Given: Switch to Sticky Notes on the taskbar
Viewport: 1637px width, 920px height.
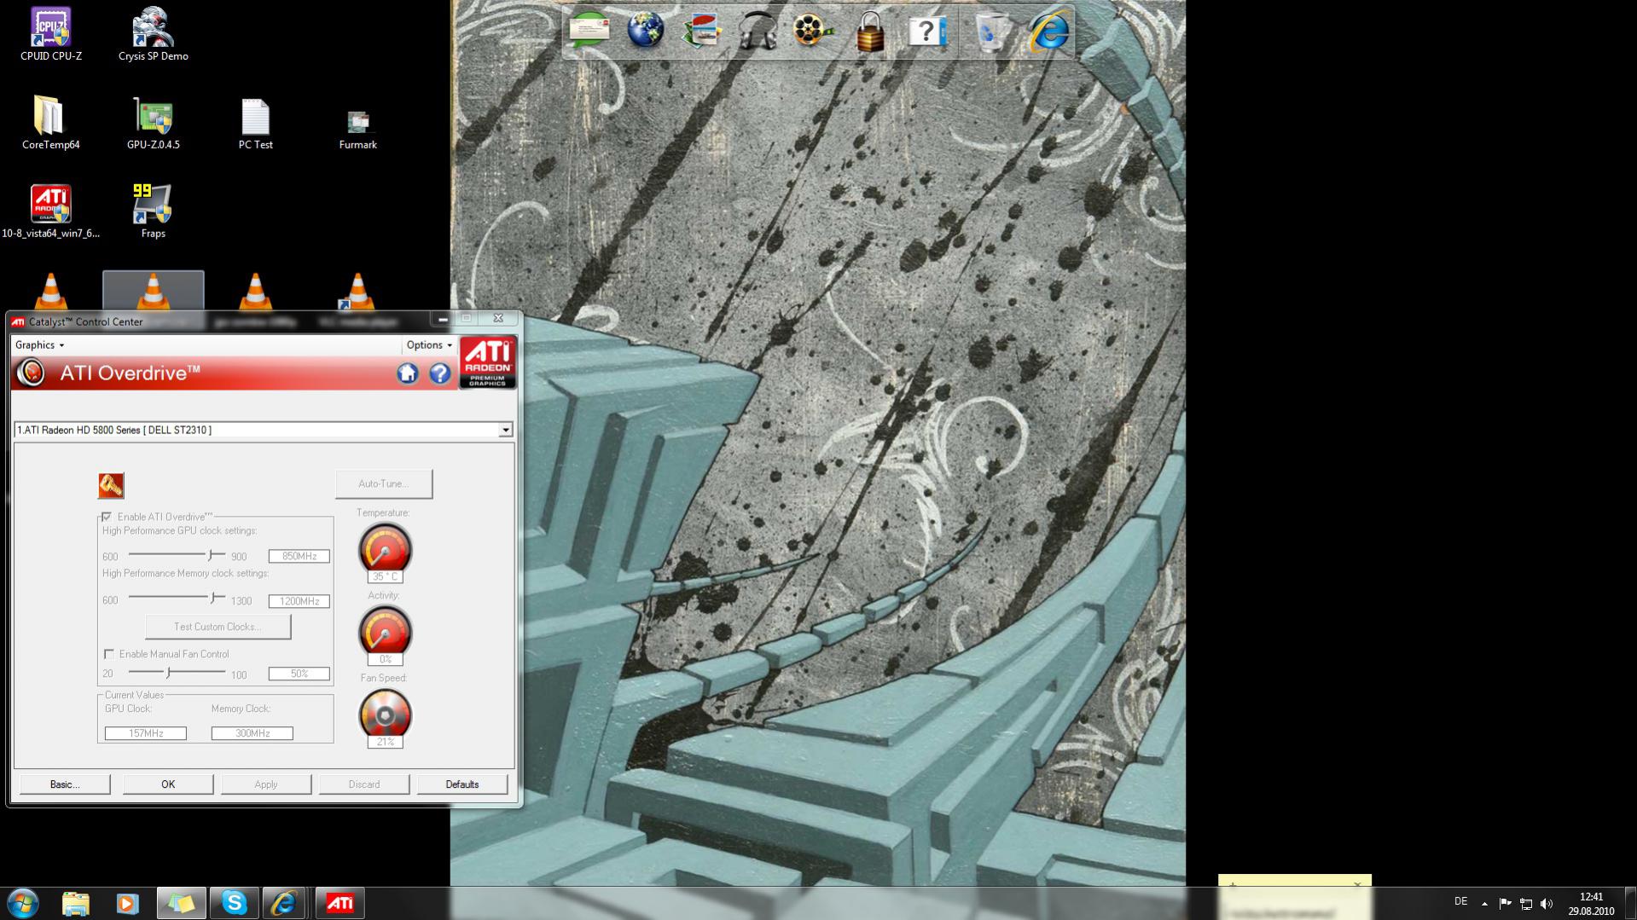Looking at the screenshot, I should tap(181, 903).
